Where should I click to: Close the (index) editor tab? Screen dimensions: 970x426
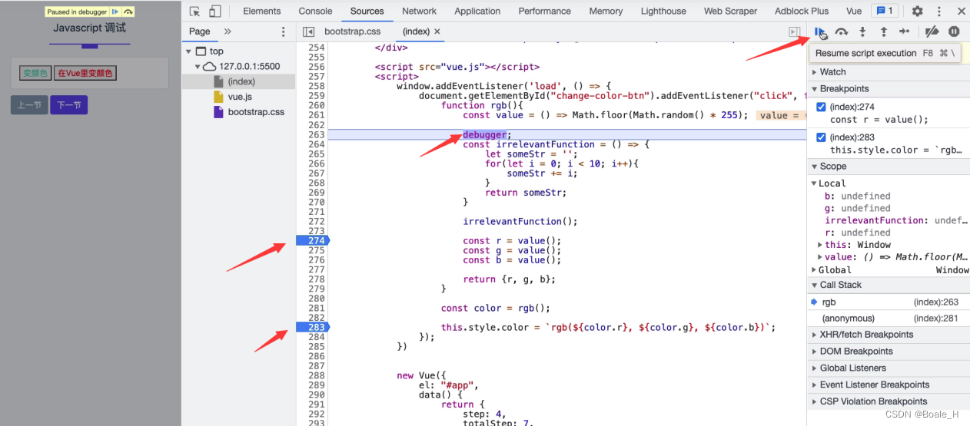(437, 31)
